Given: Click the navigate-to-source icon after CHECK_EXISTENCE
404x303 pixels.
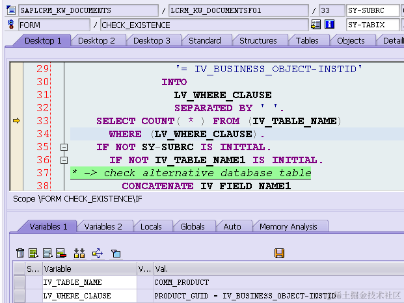Looking at the screenshot, I should click(316, 25).
